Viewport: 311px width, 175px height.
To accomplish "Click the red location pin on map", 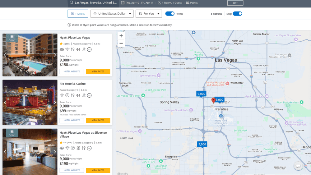I will click(x=213, y=100).
